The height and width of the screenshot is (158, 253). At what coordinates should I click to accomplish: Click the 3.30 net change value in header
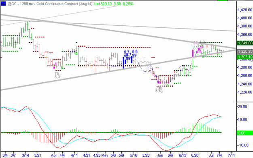tap(117, 4)
